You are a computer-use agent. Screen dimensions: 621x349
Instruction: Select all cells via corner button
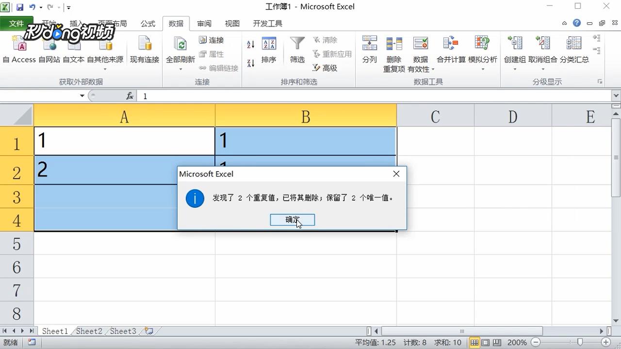[x=16, y=115]
